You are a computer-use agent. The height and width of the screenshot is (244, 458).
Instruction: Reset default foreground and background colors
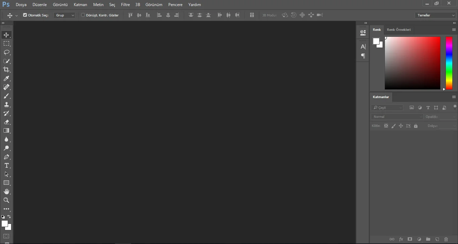click(x=3, y=217)
